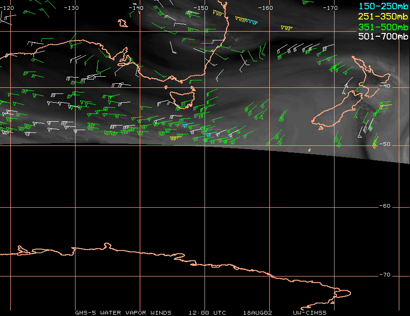This screenshot has height=316, width=410.
Task: Click the -120 longitude label
Action: pyautogui.click(x=7, y=8)
